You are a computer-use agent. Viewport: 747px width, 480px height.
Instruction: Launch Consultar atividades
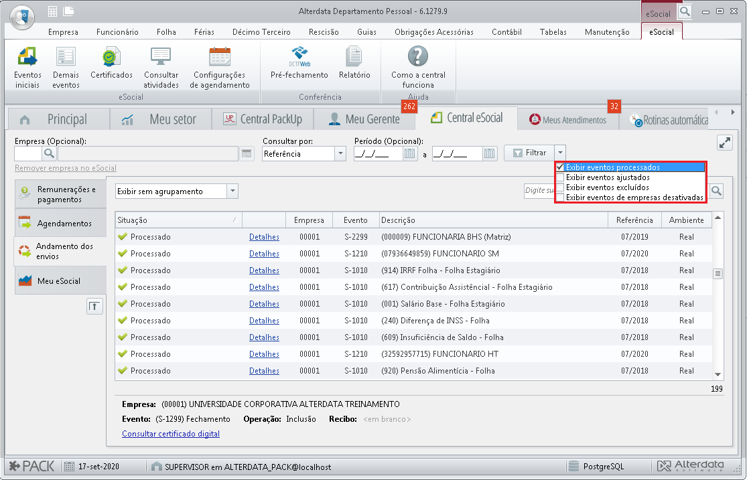[161, 68]
